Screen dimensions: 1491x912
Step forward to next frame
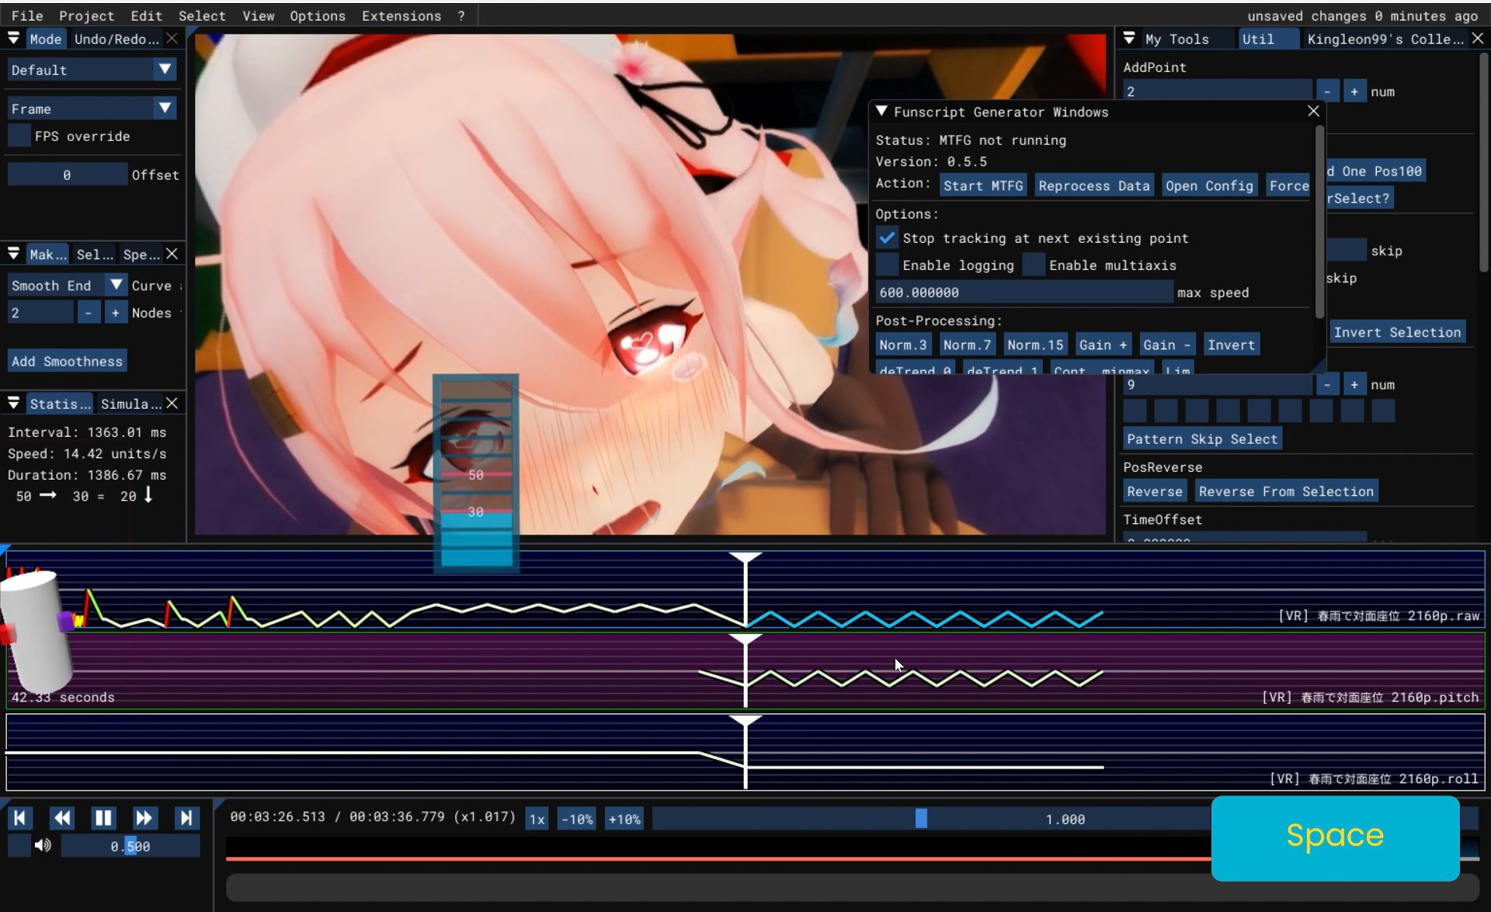tap(144, 817)
